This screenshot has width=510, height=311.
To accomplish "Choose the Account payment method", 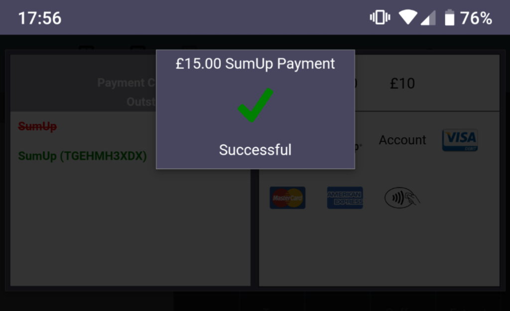I will pyautogui.click(x=402, y=140).
